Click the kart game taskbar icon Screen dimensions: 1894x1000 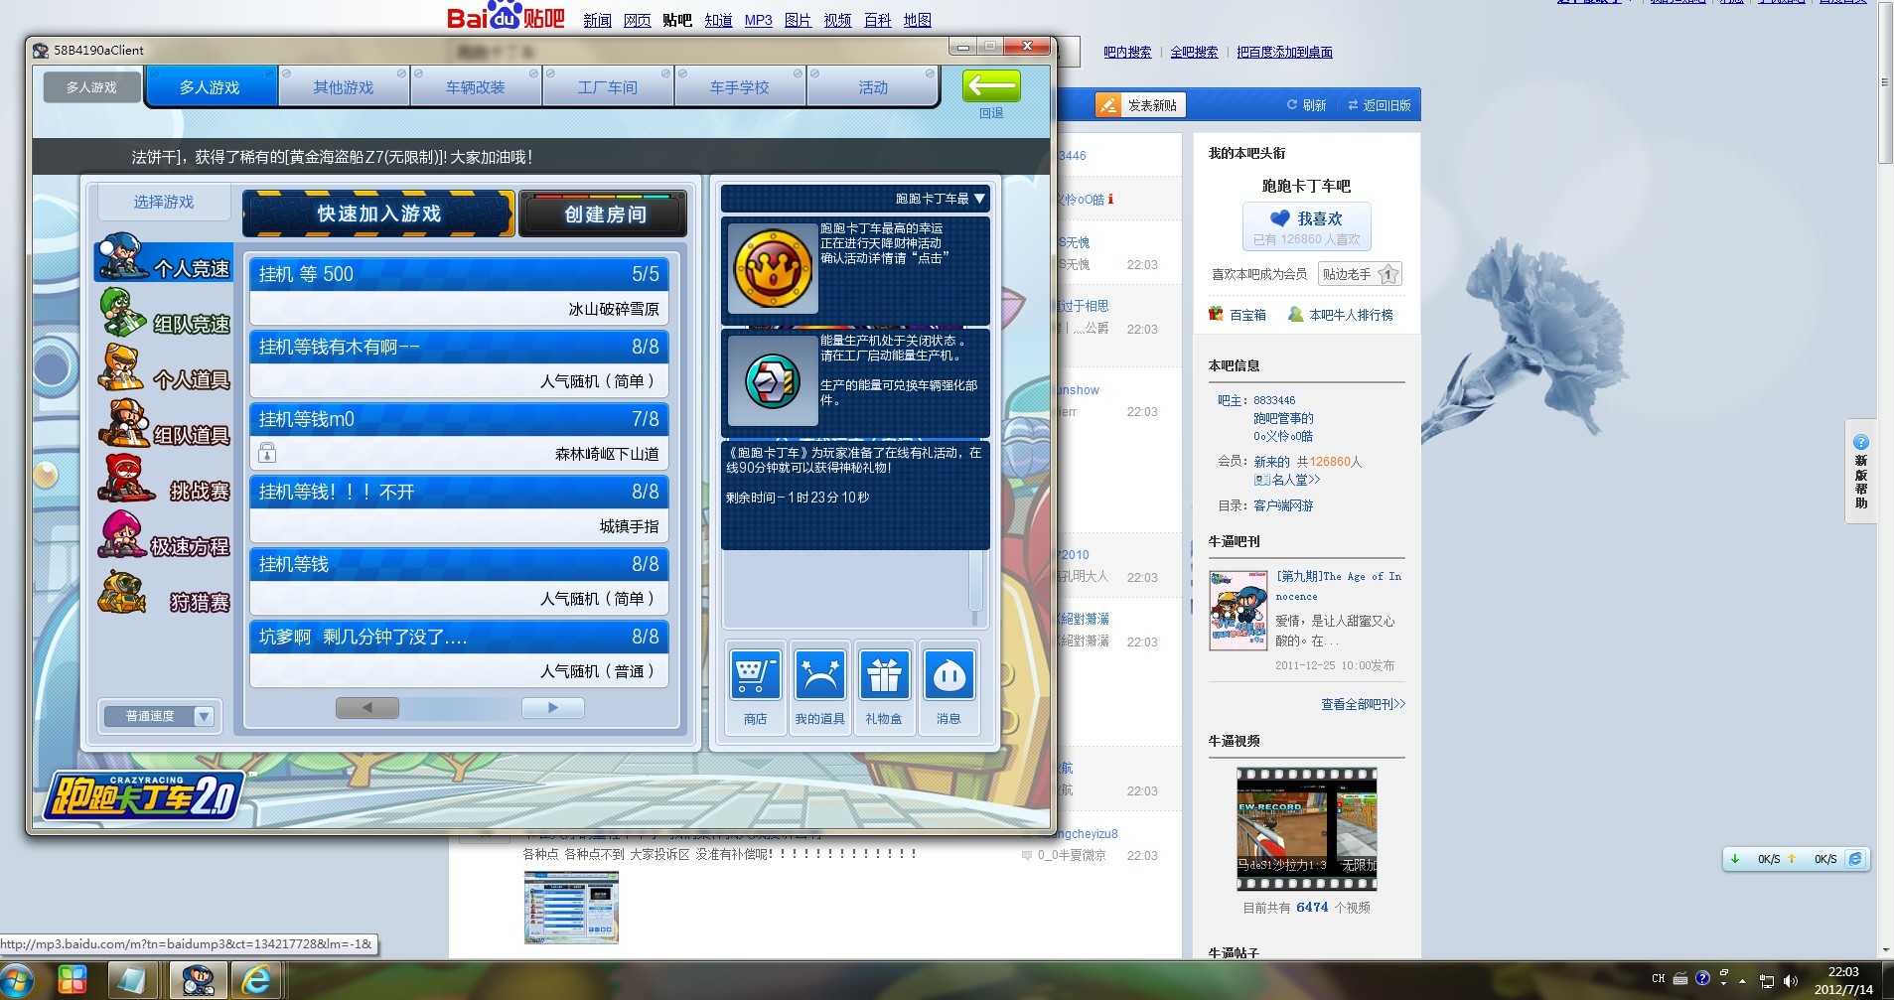point(199,981)
